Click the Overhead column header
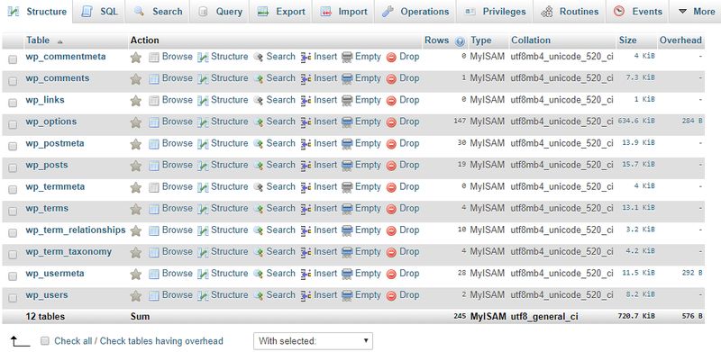This screenshot has width=721, height=352. (680, 41)
